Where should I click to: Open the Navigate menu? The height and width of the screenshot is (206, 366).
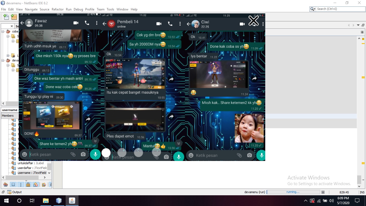31,9
